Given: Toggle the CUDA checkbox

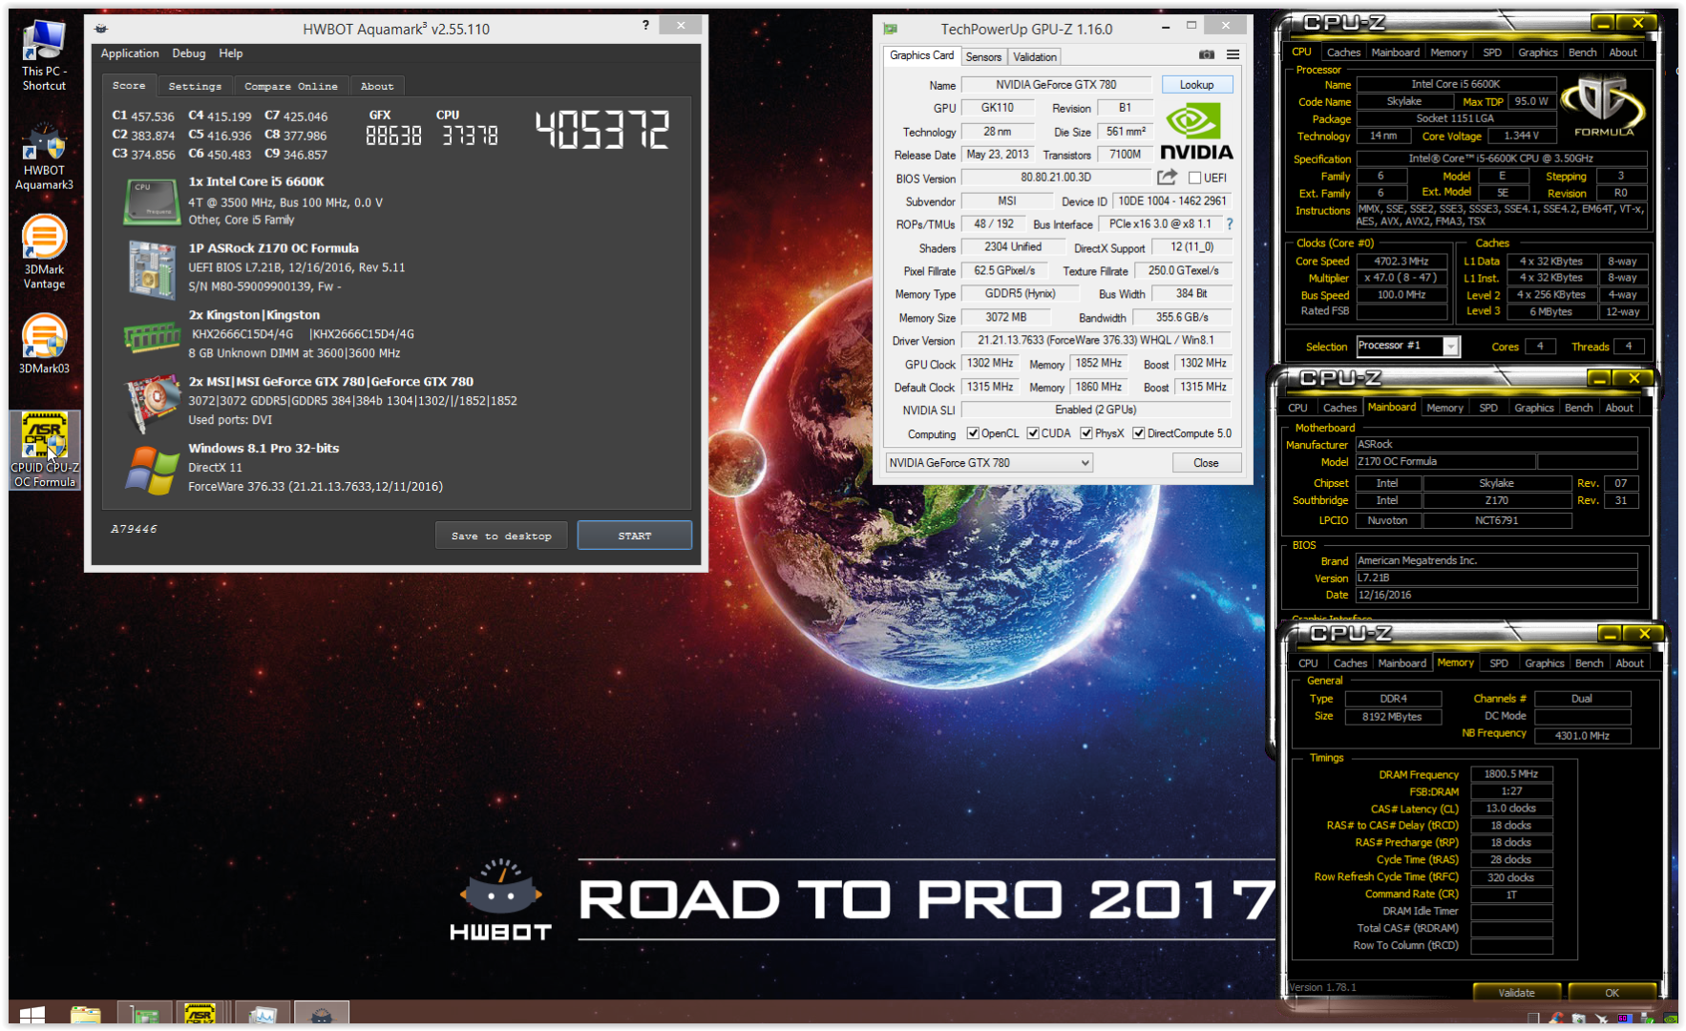Looking at the screenshot, I should (1033, 433).
